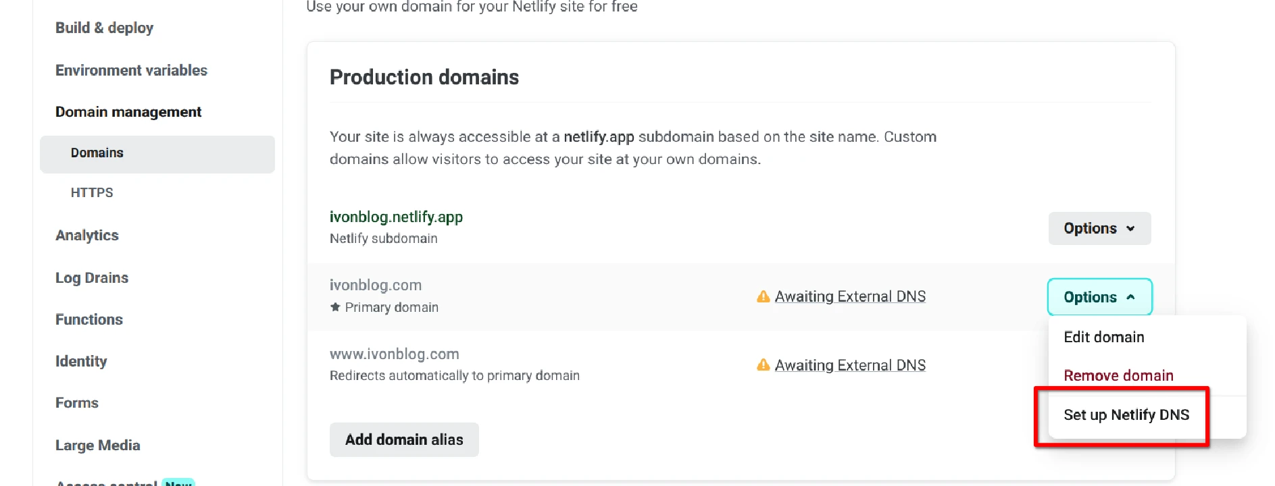Open Large Media settings
Image resolution: width=1275 pixels, height=486 pixels.
(x=98, y=445)
